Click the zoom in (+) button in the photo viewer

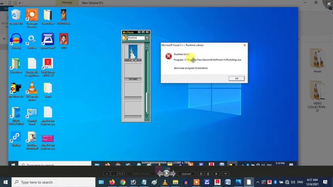[107, 174]
